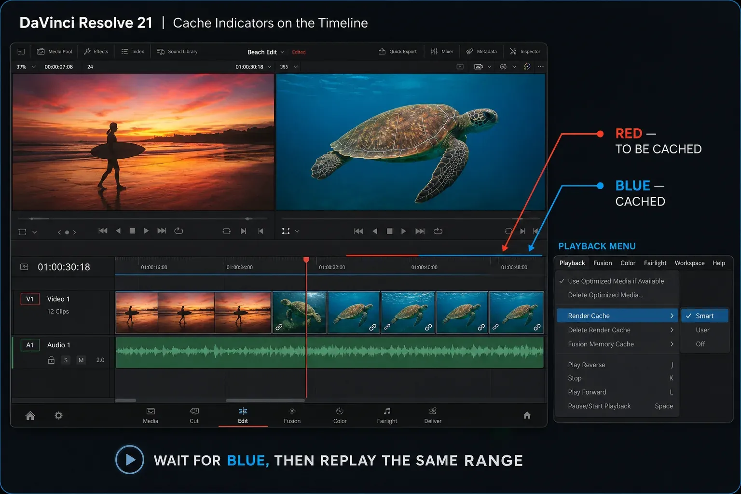The width and height of the screenshot is (741, 494).
Task: Select the first sunset surfer clip thumbnail
Action: click(137, 313)
